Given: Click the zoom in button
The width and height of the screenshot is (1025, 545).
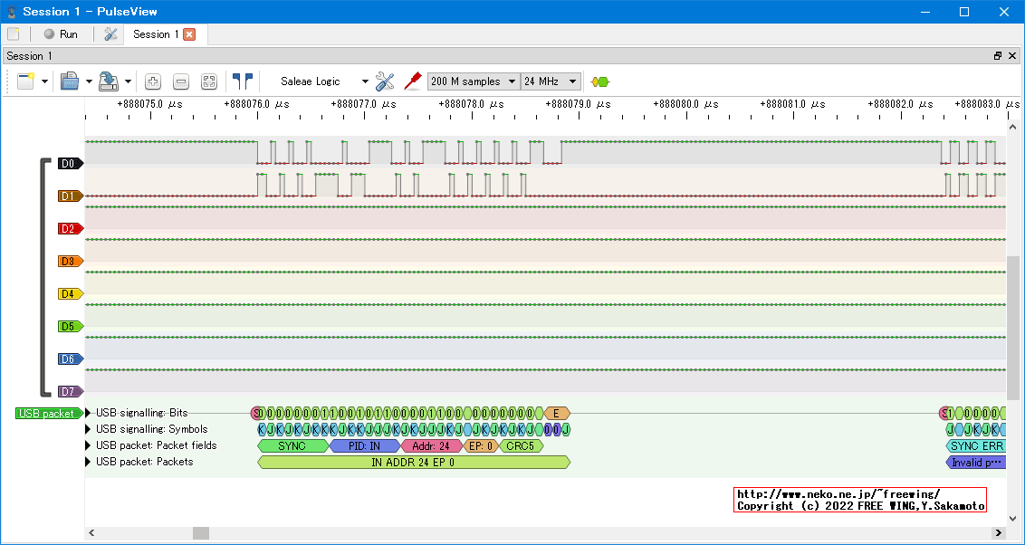Looking at the screenshot, I should point(153,81).
